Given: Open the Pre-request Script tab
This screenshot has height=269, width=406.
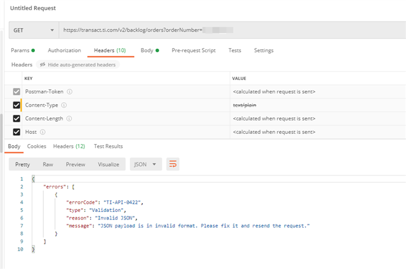Looking at the screenshot, I should (194, 50).
